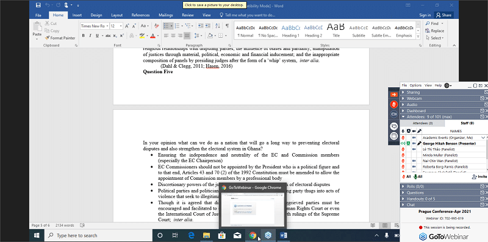Toggle the webcam button on GoToWebinar grab tab
This screenshot has height=242, width=488.
(x=394, y=114)
